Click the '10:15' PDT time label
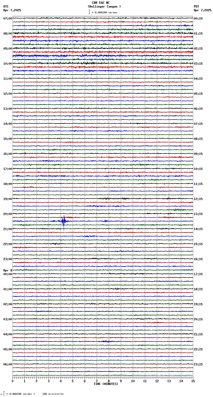 coord(198,169)
